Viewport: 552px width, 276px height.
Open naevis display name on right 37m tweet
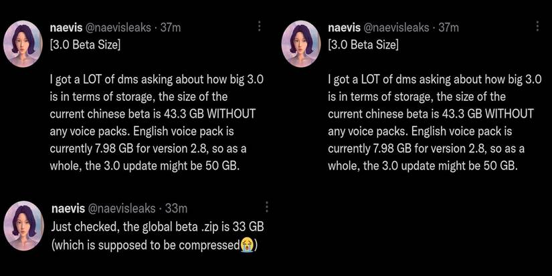pos(344,27)
